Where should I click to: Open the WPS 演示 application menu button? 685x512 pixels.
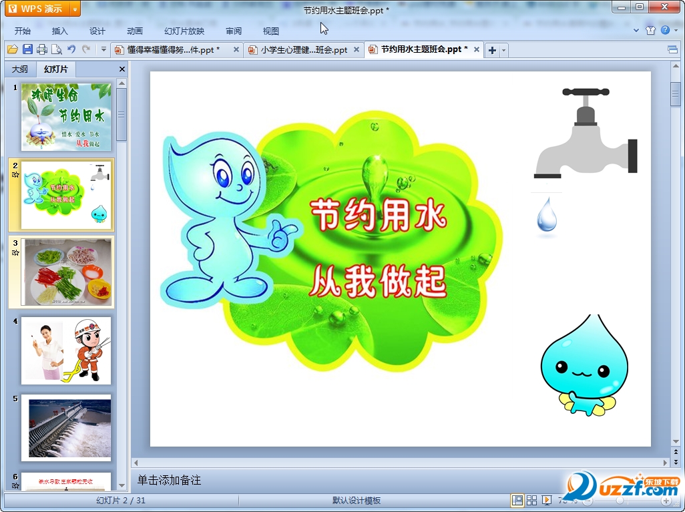(37, 9)
